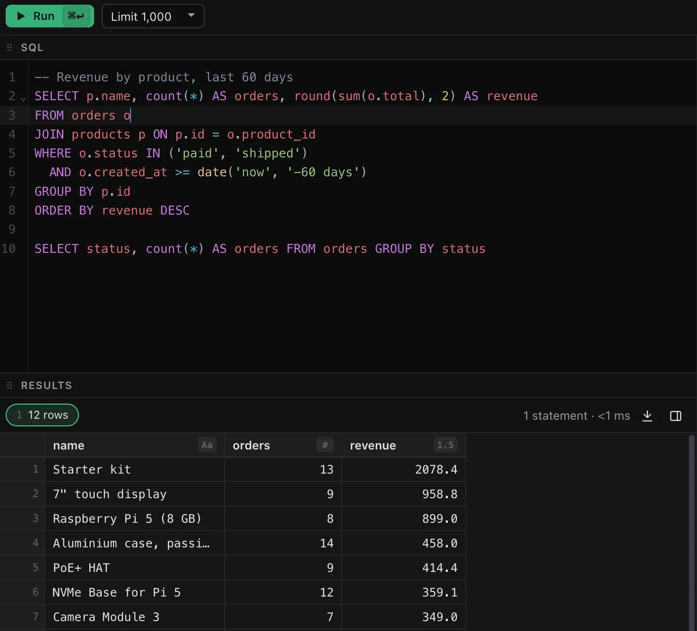Click the 'SELECT status' statement on line 10
697x631 pixels.
pos(260,249)
